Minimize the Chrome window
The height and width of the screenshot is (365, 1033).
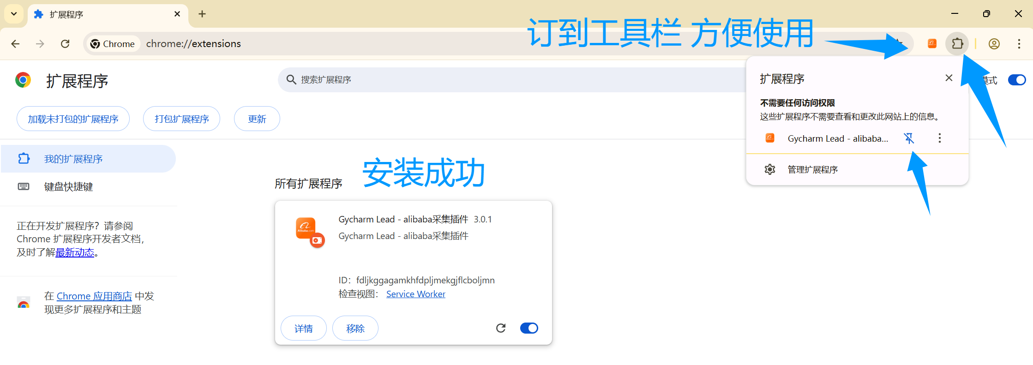[955, 14]
